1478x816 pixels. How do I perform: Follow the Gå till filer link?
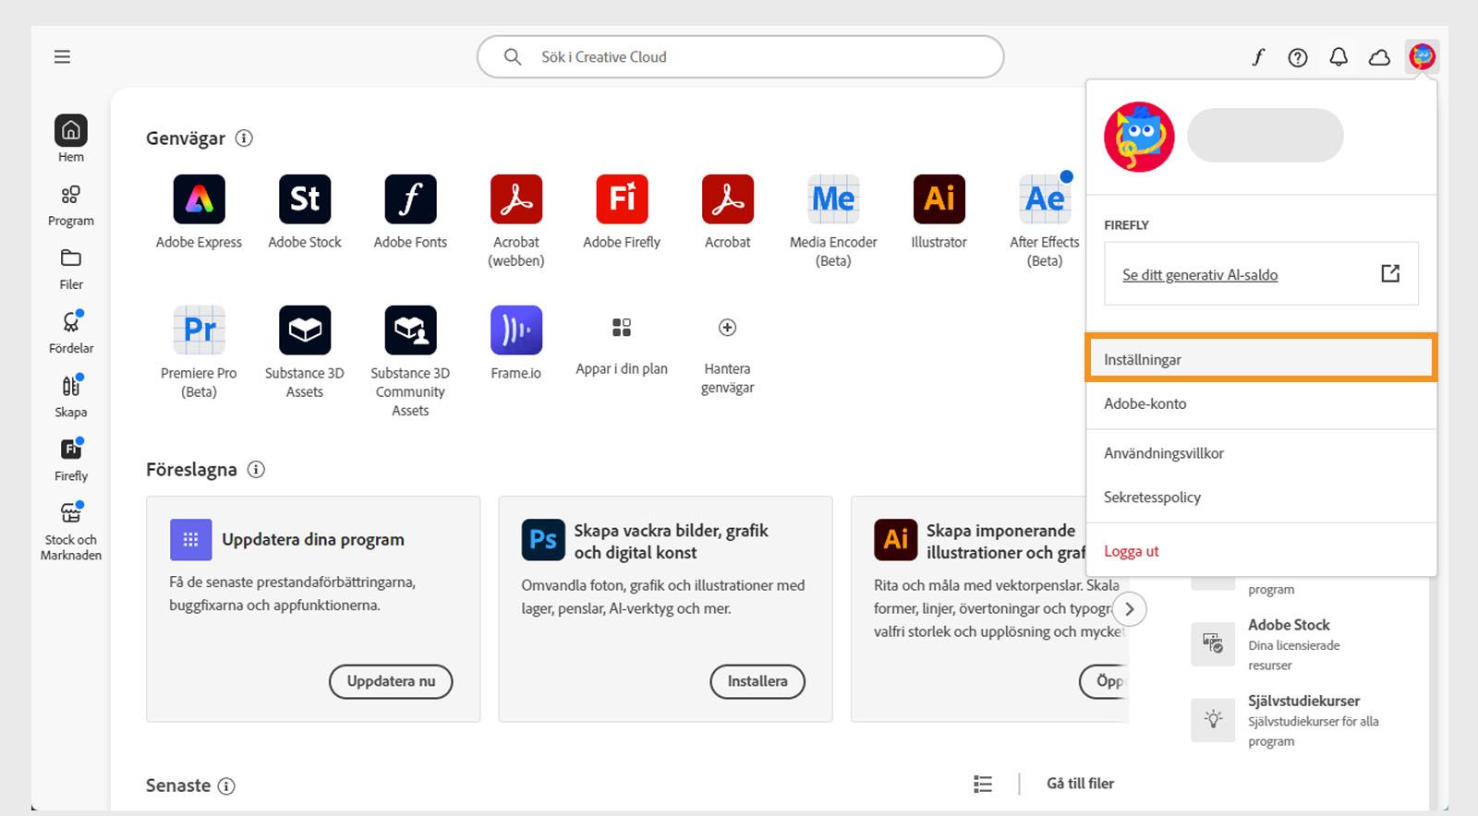pos(1080,784)
